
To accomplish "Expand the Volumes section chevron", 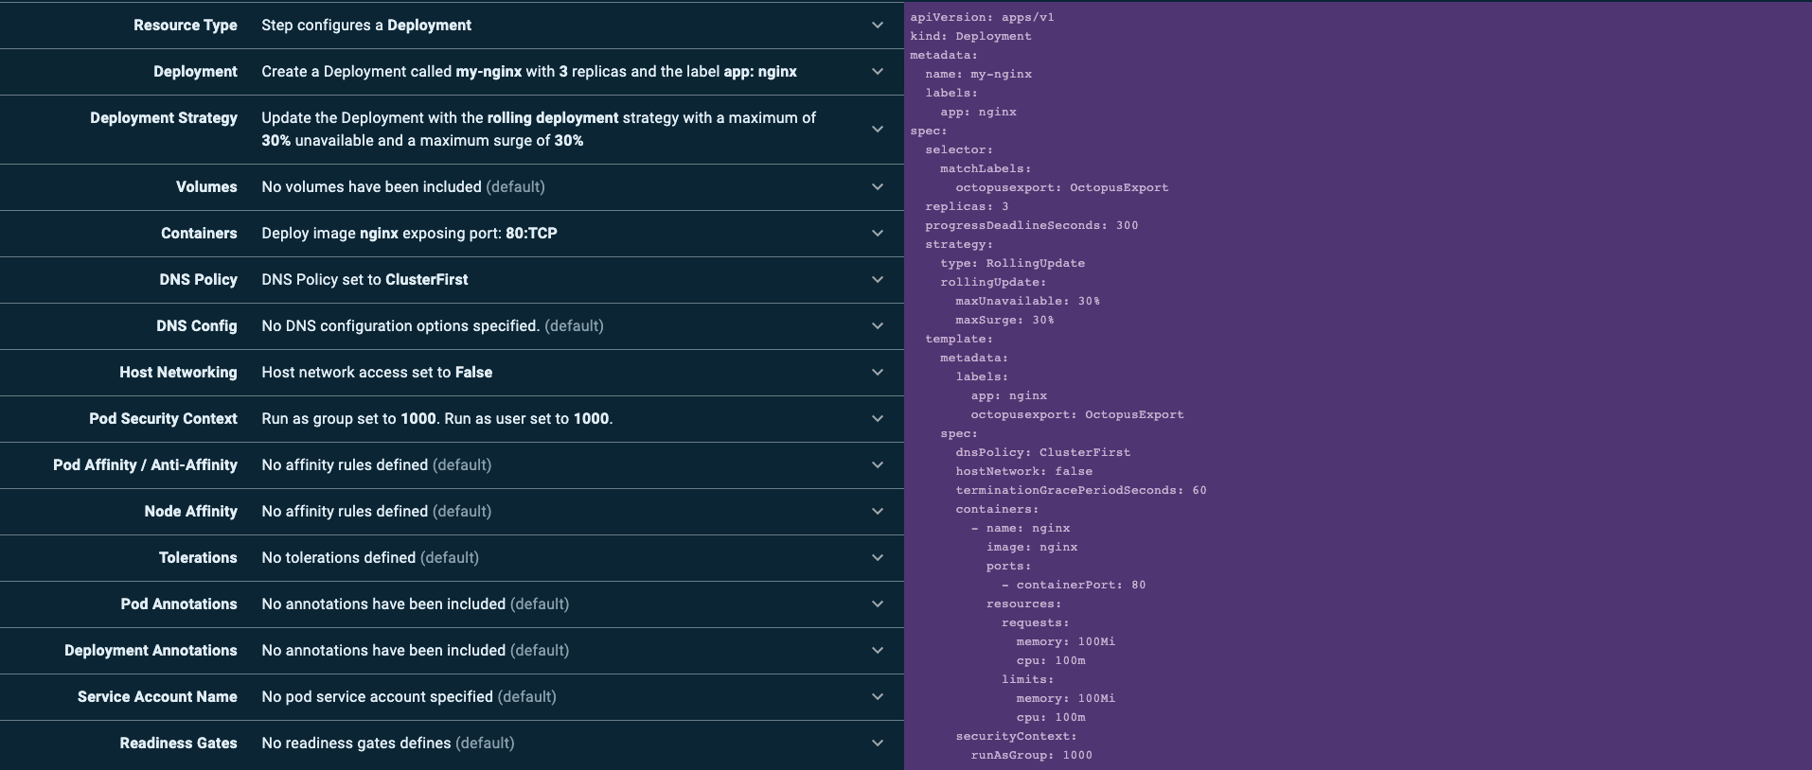I will click(878, 187).
